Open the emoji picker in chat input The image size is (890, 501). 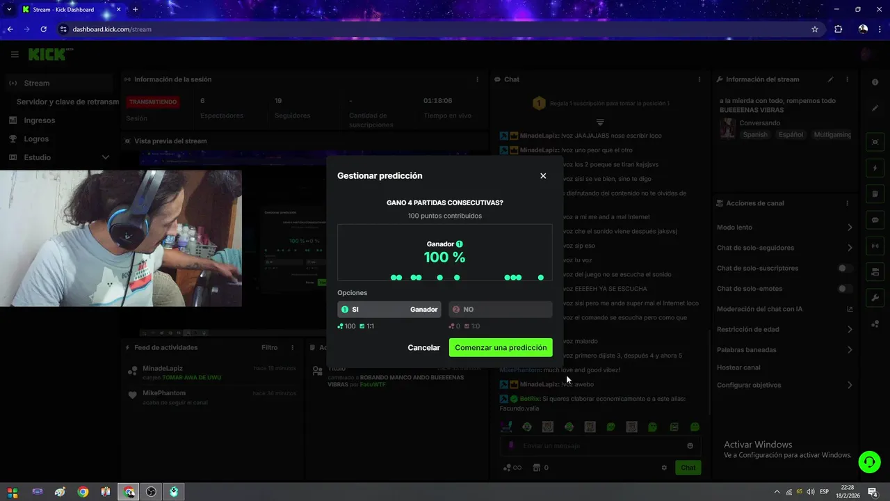[x=690, y=446]
